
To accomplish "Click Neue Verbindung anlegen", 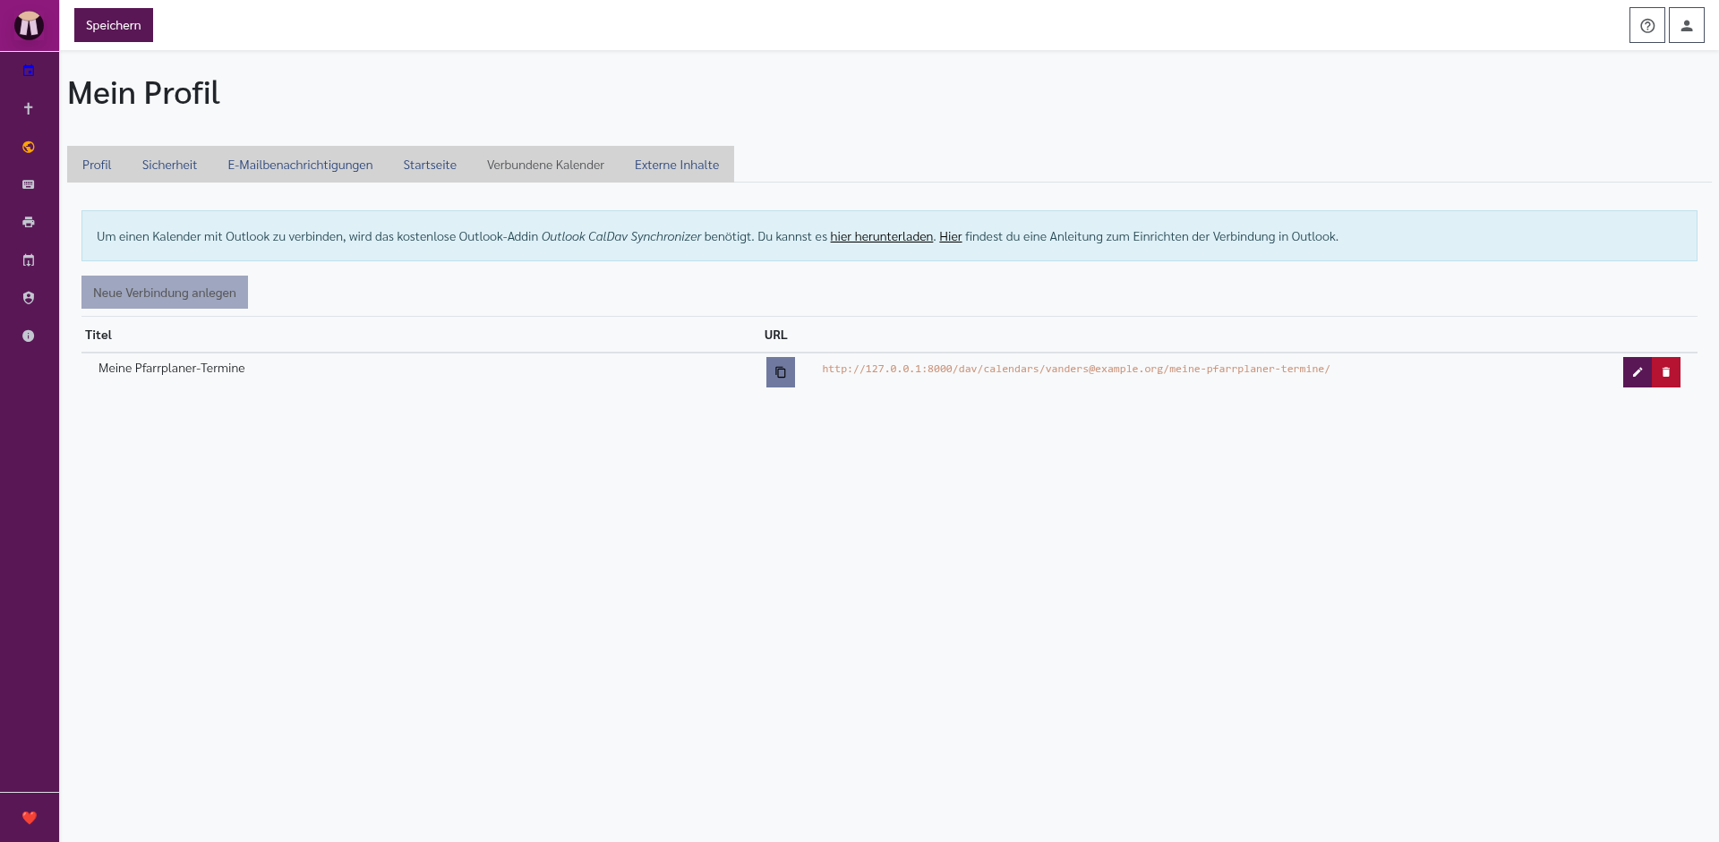I will pos(165,293).
